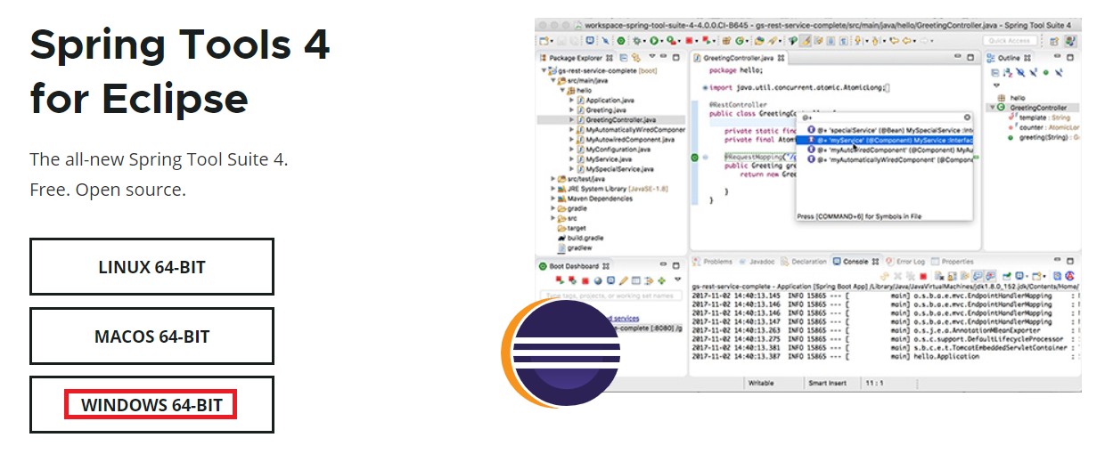Expand the src/test/java folder
This screenshot has height=462, width=1113.
click(552, 178)
